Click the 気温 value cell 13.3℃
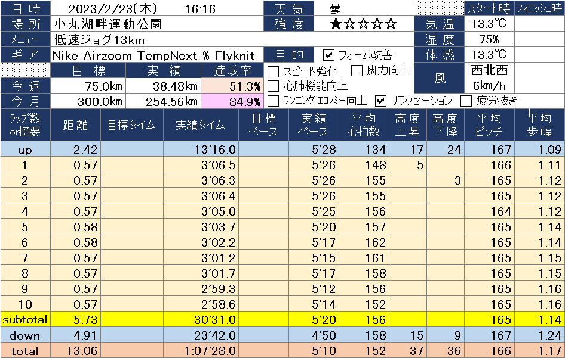Screen dimensions: 565x358 click(x=489, y=24)
